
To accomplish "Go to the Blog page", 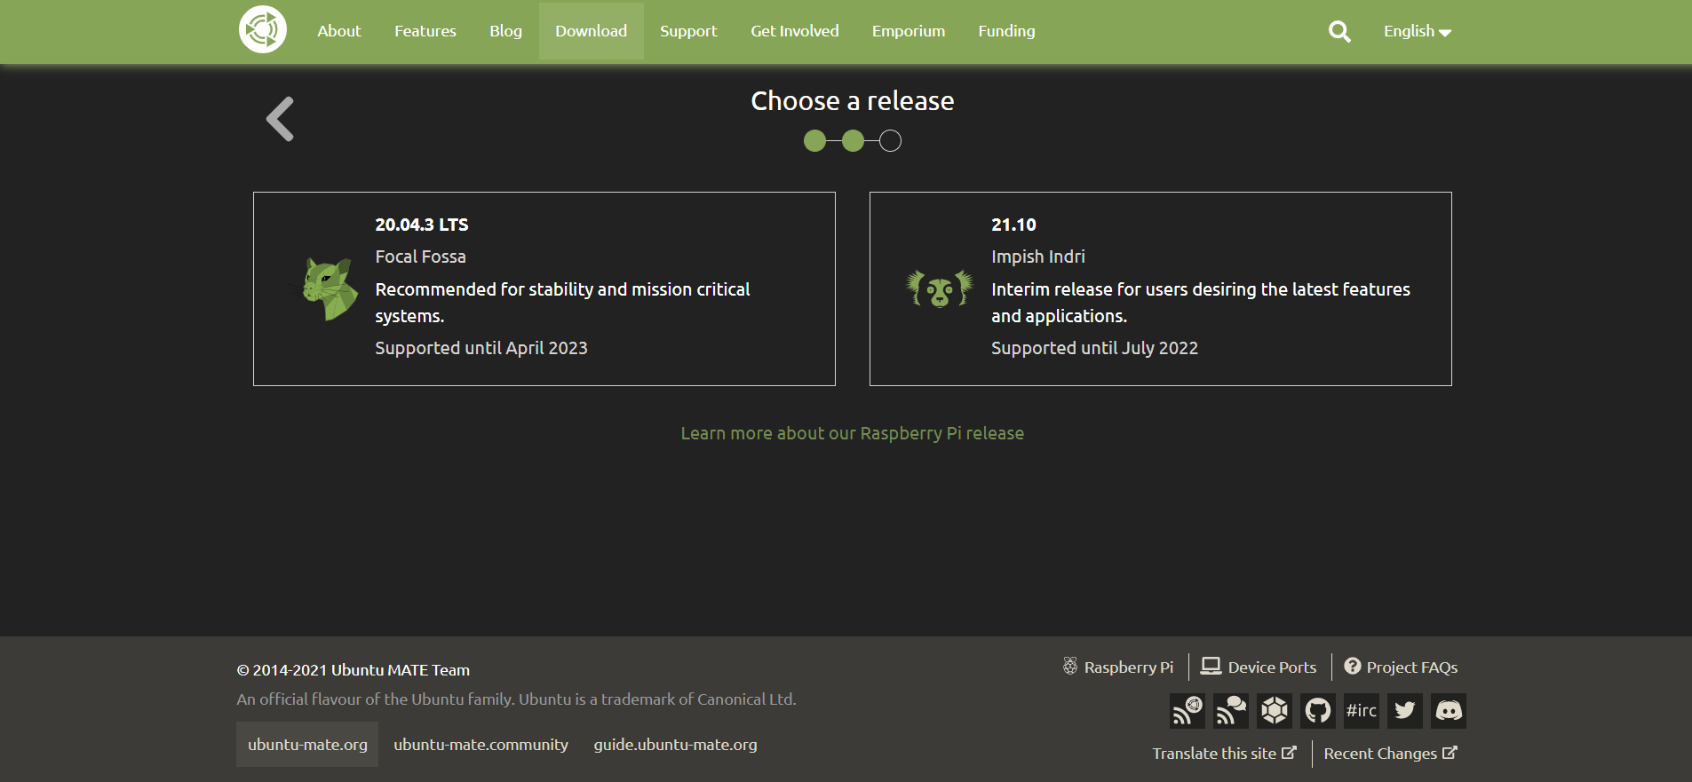I will [505, 31].
